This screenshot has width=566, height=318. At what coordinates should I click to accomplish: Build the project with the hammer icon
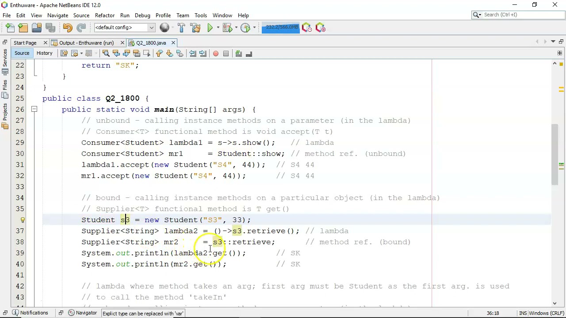[x=181, y=27]
